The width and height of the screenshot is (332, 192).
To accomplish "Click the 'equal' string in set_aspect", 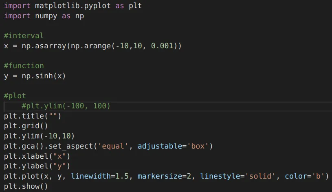I will pyautogui.click(x=113, y=146).
